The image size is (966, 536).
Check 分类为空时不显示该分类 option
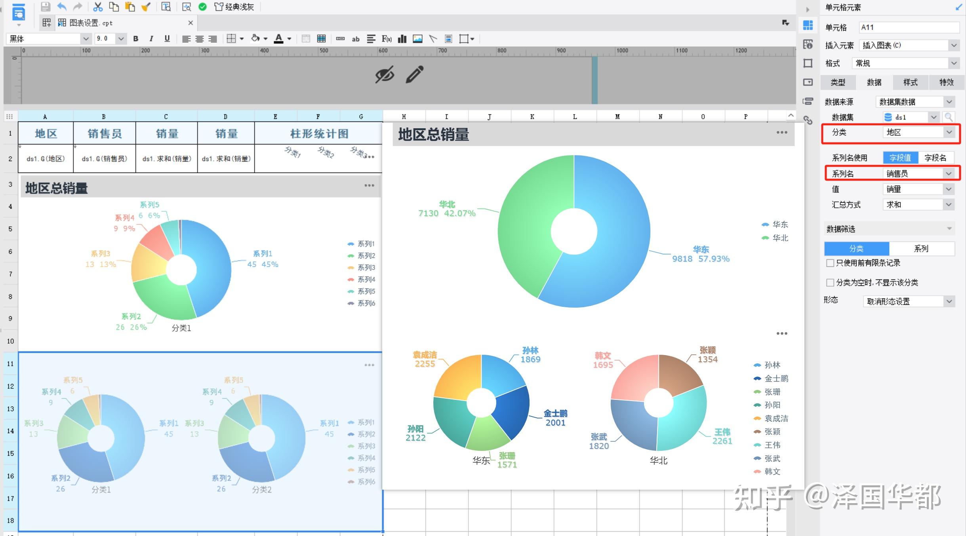(x=830, y=282)
